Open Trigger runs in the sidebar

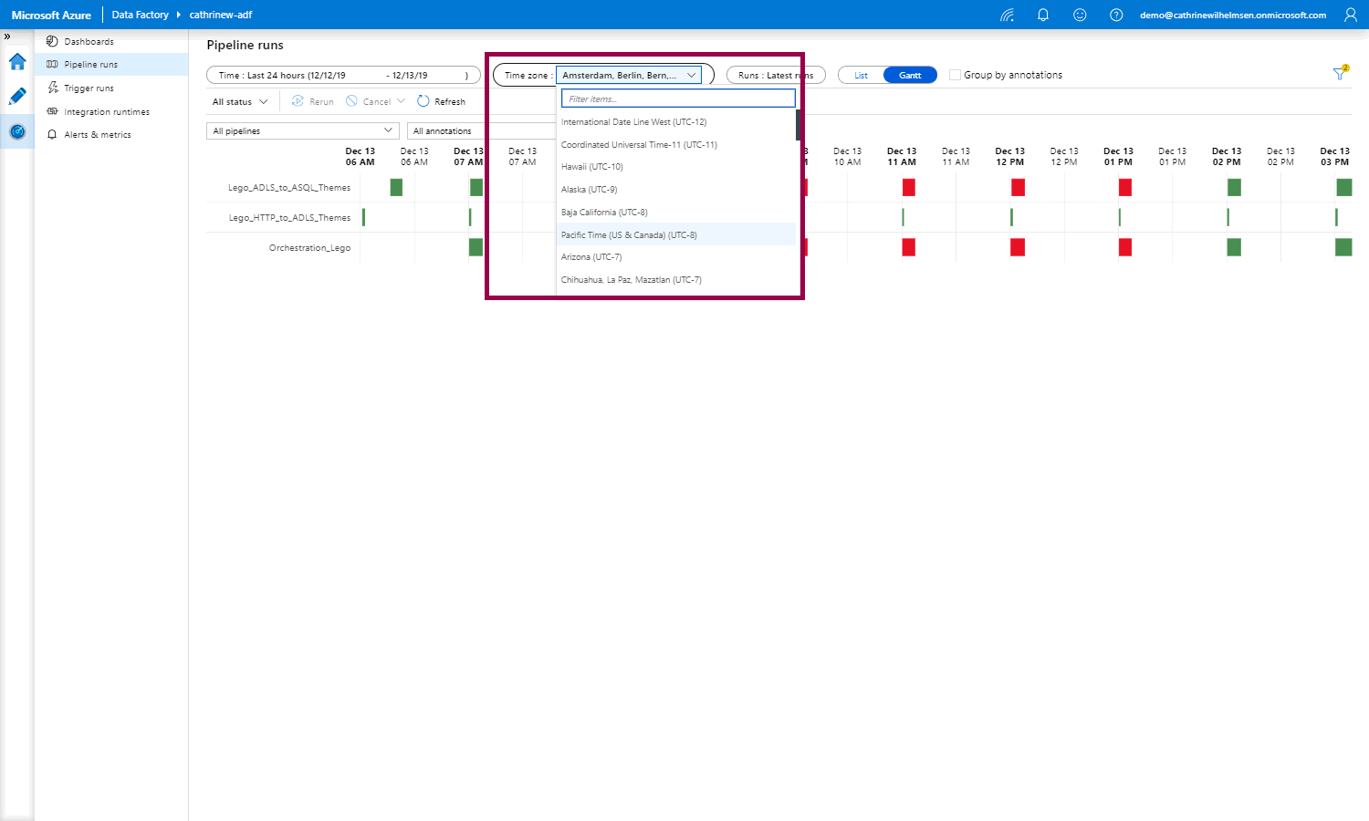(x=89, y=88)
